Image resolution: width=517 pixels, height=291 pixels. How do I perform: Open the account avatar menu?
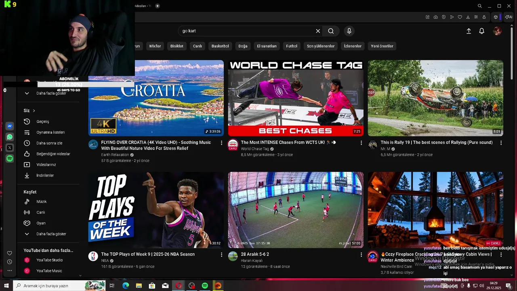(x=497, y=31)
